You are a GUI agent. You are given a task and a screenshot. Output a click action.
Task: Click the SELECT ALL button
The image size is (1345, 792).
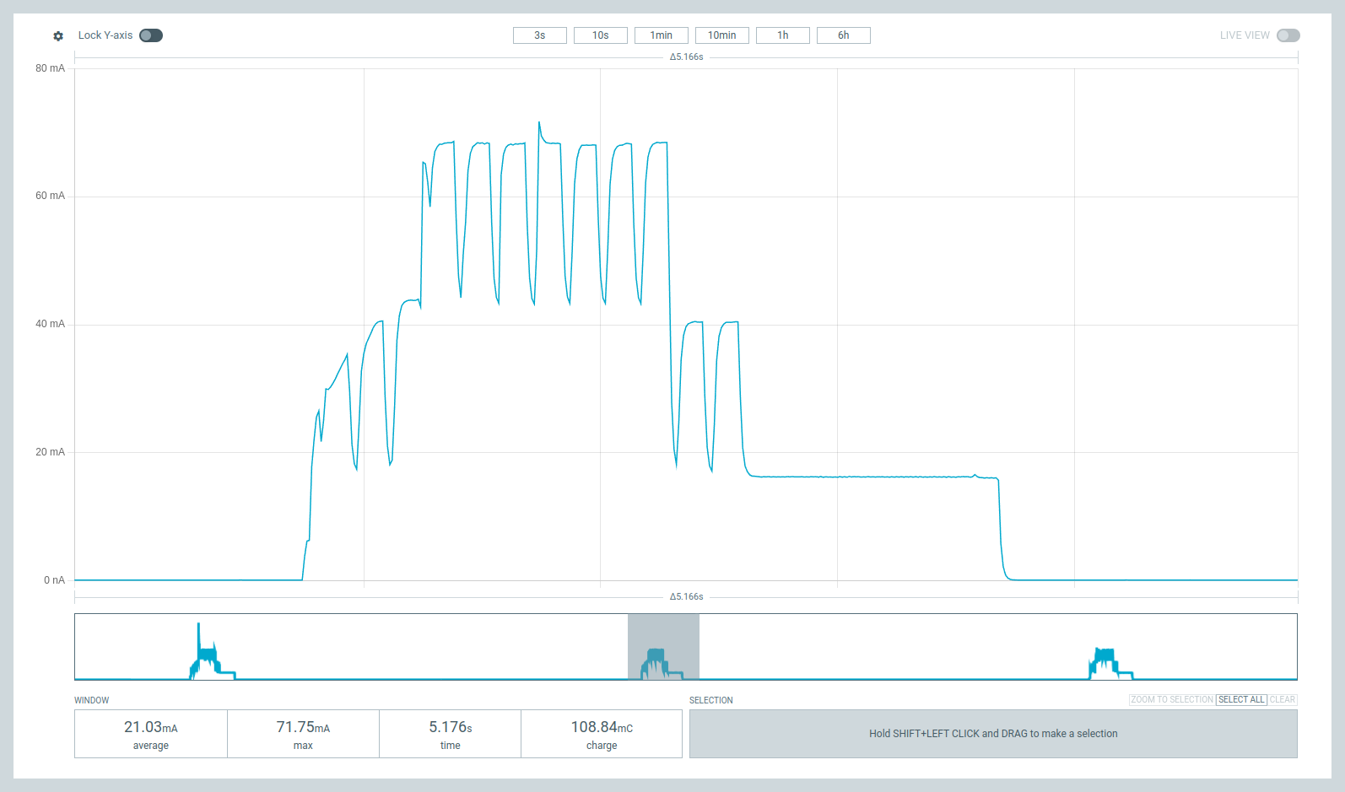pyautogui.click(x=1241, y=700)
